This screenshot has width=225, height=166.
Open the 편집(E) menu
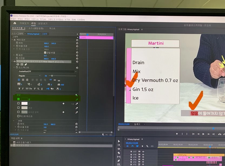point(20,19)
